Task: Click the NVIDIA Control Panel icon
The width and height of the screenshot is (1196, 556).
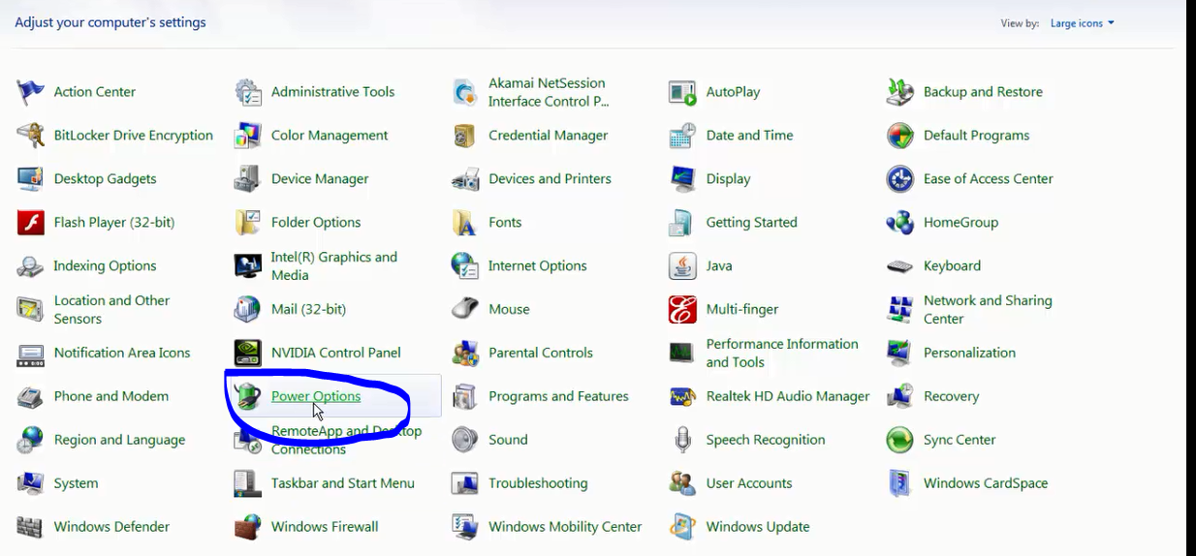Action: click(248, 354)
